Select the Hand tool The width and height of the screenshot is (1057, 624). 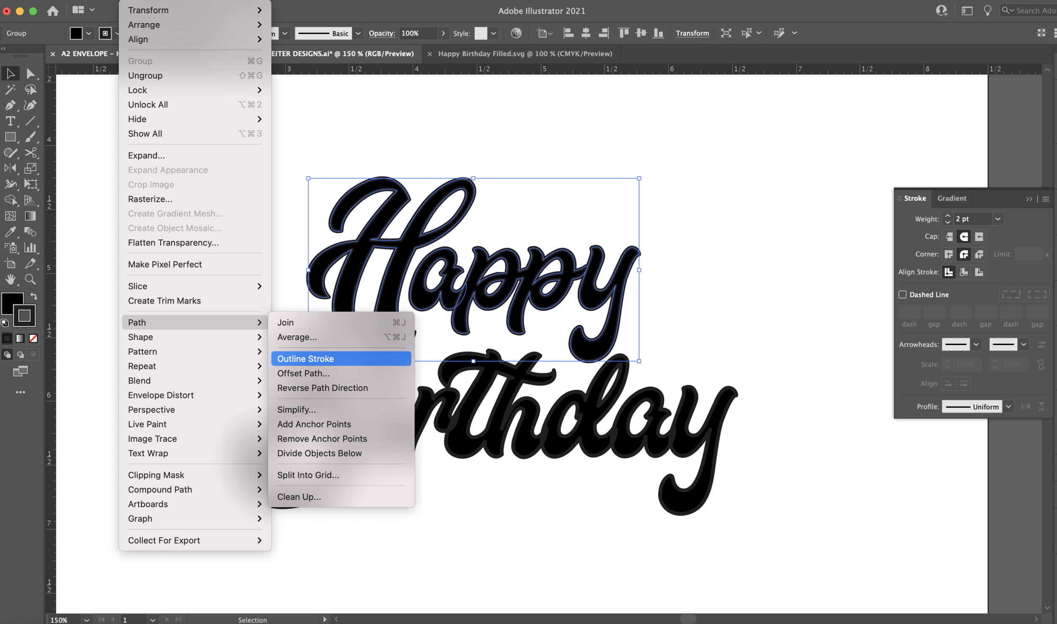(10, 279)
